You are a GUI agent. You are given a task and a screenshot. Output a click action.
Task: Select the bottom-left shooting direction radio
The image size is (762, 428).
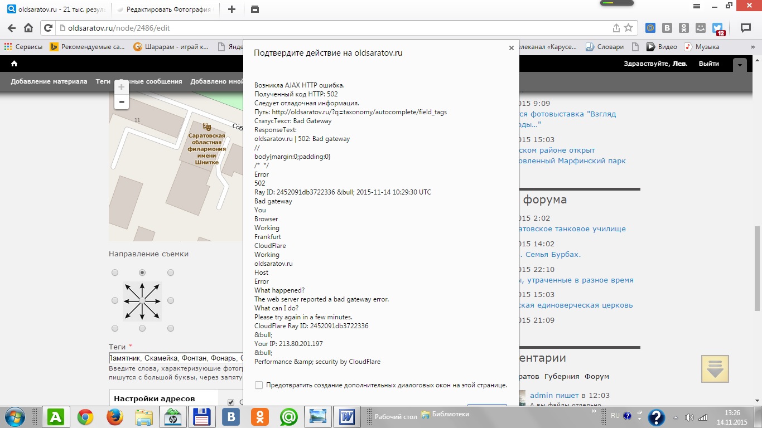click(x=115, y=328)
